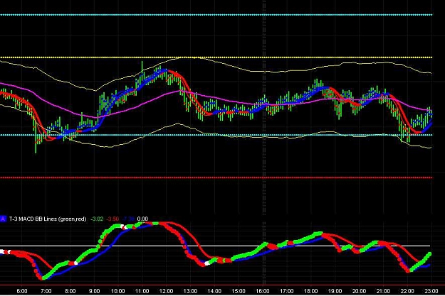
Task: Click the 9:00 time axis label
Action: (x=94, y=291)
